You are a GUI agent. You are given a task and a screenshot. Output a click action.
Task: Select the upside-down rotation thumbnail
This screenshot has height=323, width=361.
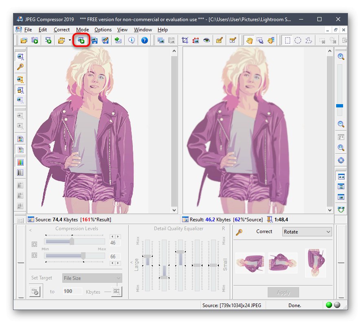315,263
